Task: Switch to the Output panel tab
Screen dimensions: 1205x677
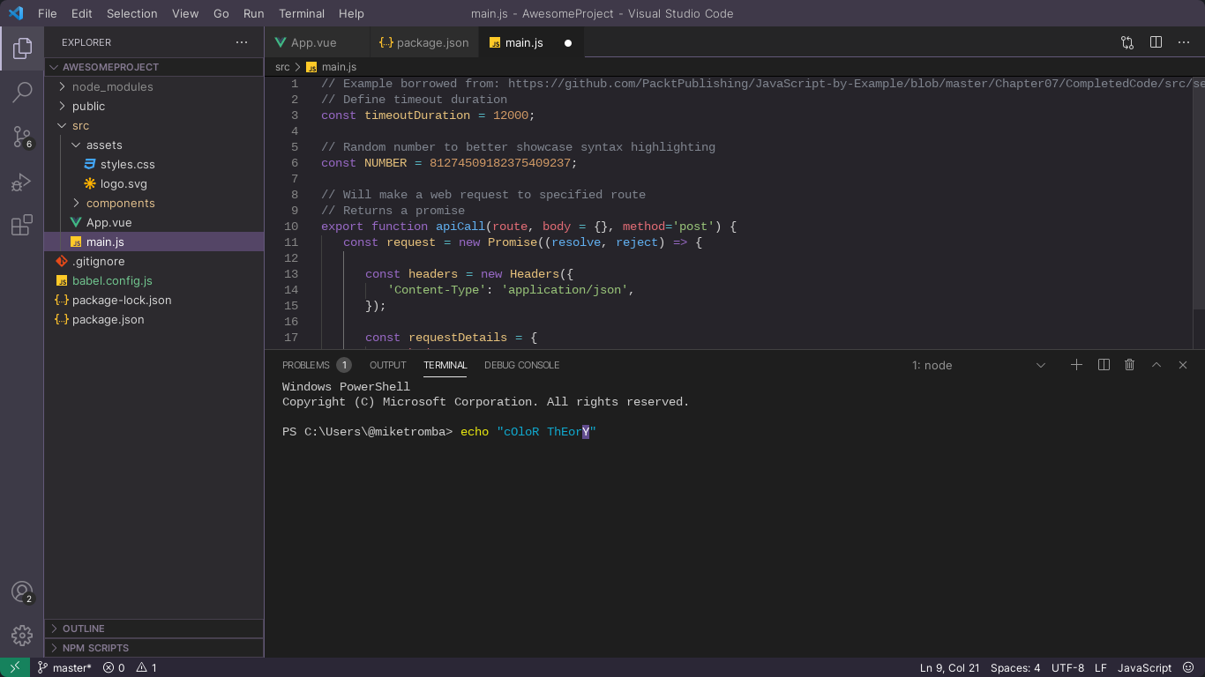Action: click(x=388, y=365)
